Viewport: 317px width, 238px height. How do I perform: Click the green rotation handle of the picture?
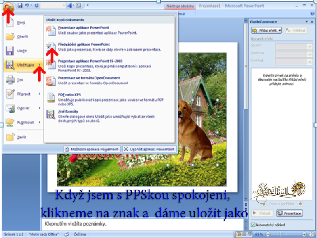[193, 92]
